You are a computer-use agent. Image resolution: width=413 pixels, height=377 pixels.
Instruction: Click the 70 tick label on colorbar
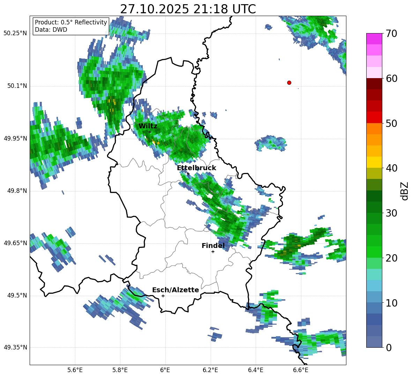click(392, 33)
